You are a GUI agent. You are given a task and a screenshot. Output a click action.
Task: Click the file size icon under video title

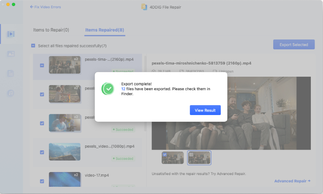point(154,71)
